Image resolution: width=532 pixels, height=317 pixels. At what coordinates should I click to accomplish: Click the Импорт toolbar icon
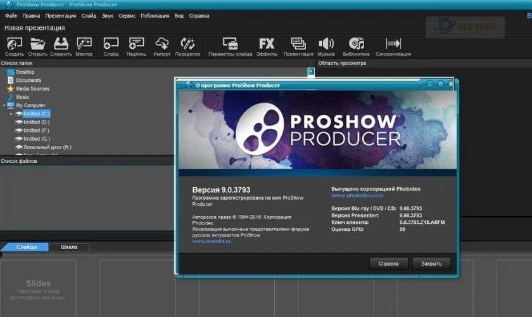pyautogui.click(x=162, y=46)
